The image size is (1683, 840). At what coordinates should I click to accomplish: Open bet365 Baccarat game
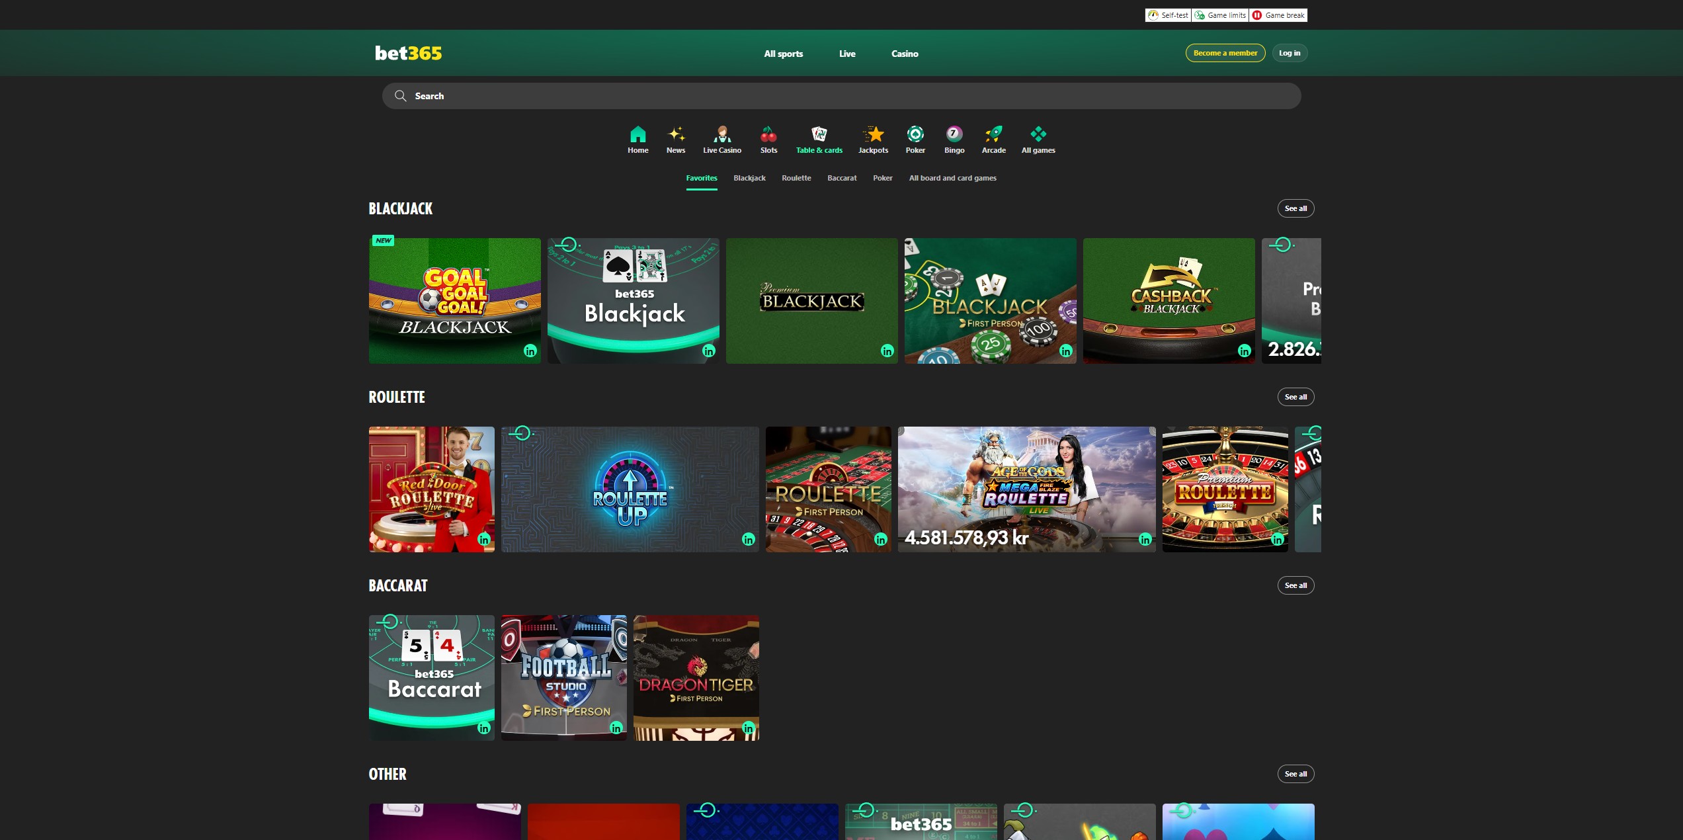point(431,678)
